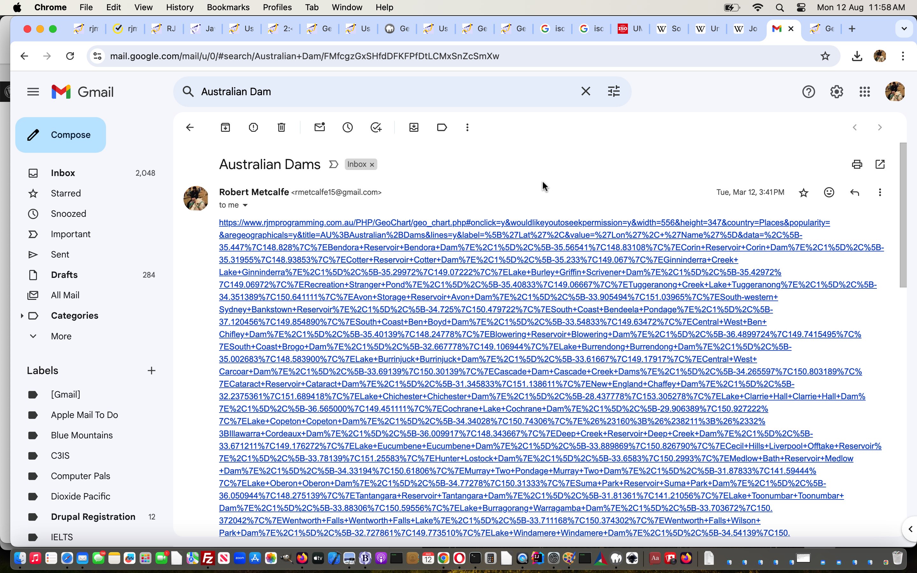The height and width of the screenshot is (573, 917).
Task: Open Chrome downloads icon
Action: pyautogui.click(x=857, y=56)
